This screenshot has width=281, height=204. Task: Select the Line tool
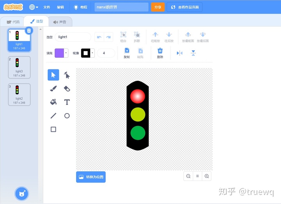point(53,116)
